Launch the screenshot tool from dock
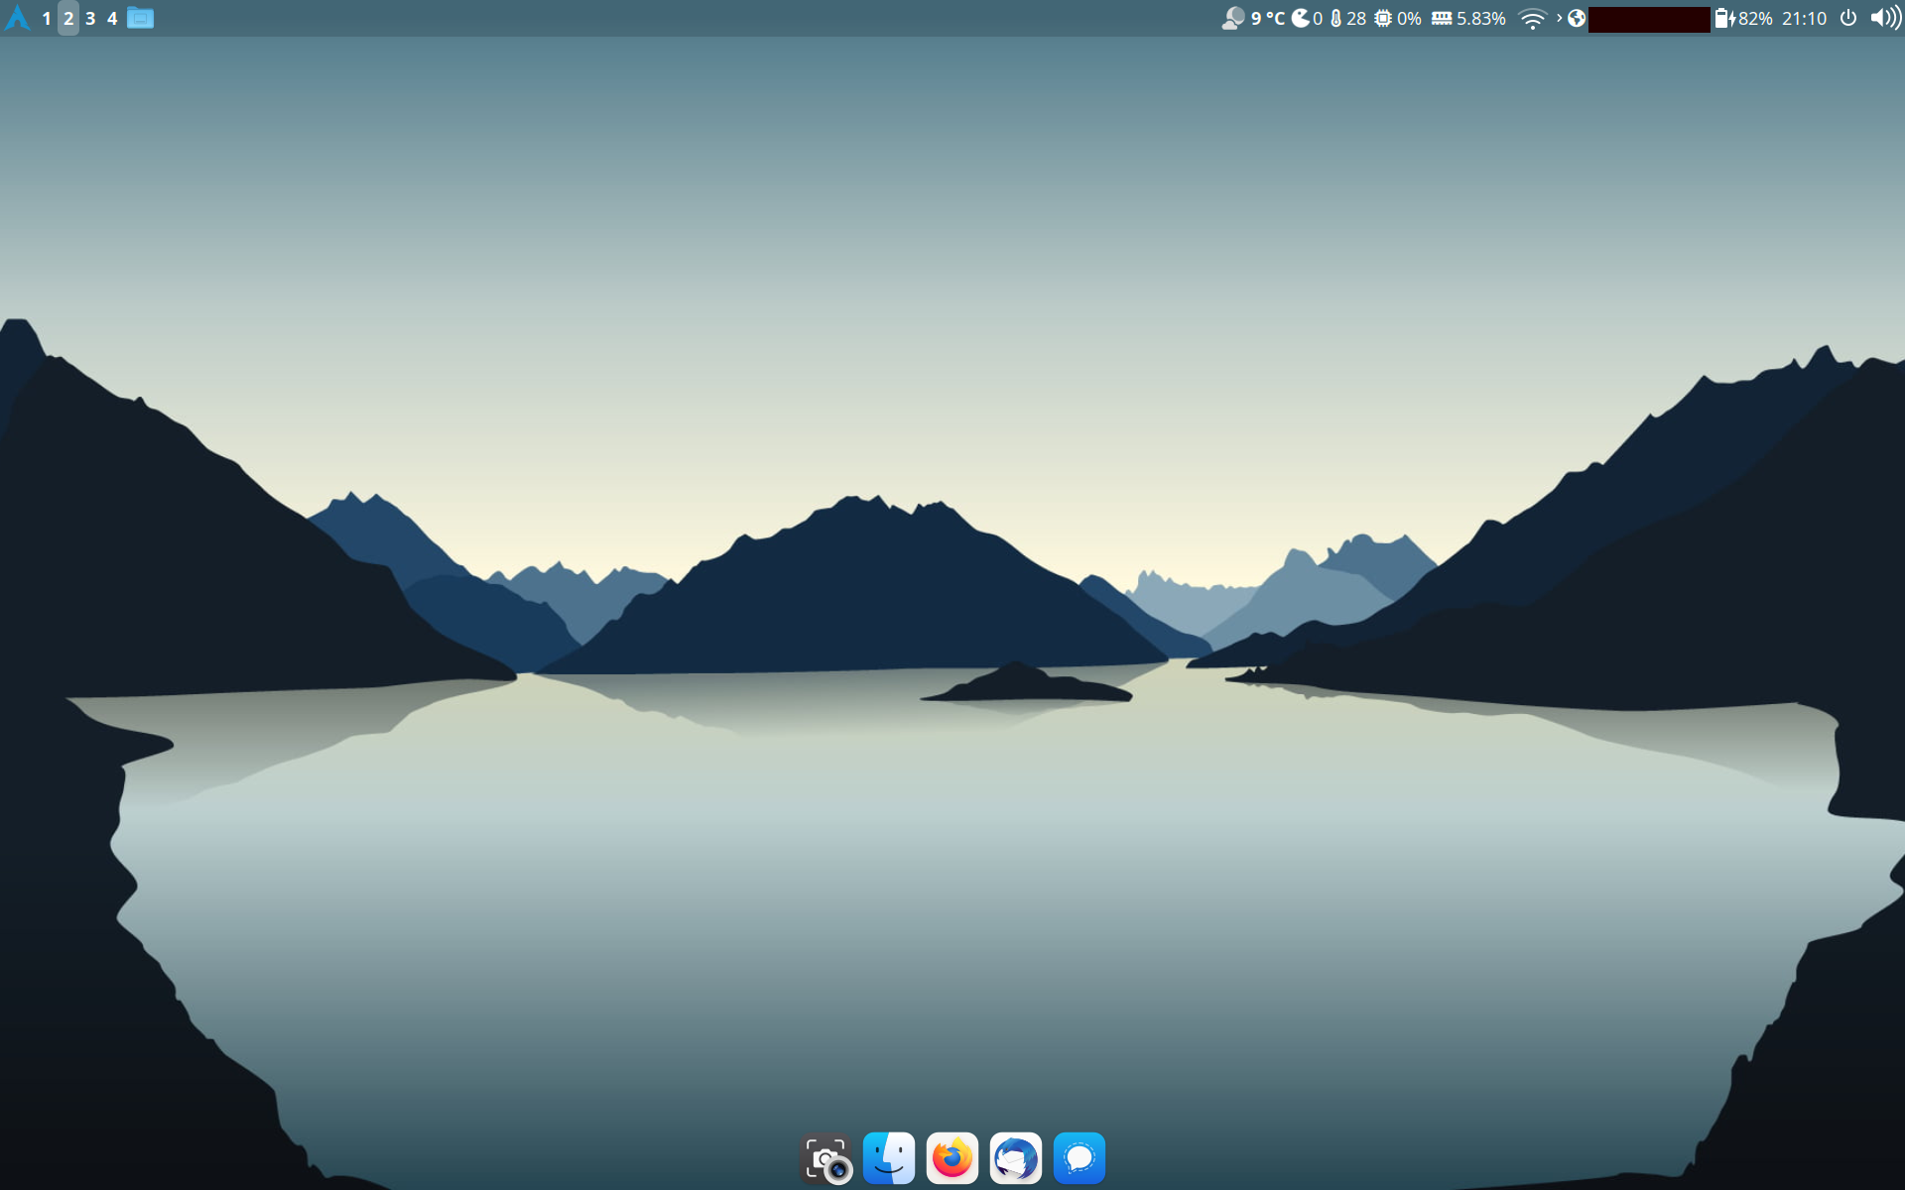This screenshot has width=1905, height=1190. [x=825, y=1158]
